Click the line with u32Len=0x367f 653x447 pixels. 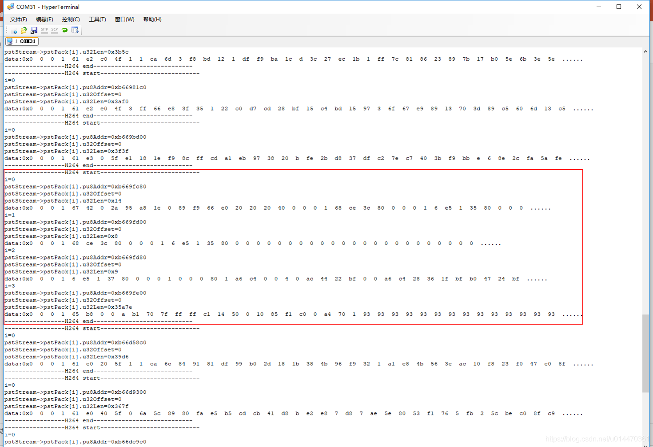67,407
